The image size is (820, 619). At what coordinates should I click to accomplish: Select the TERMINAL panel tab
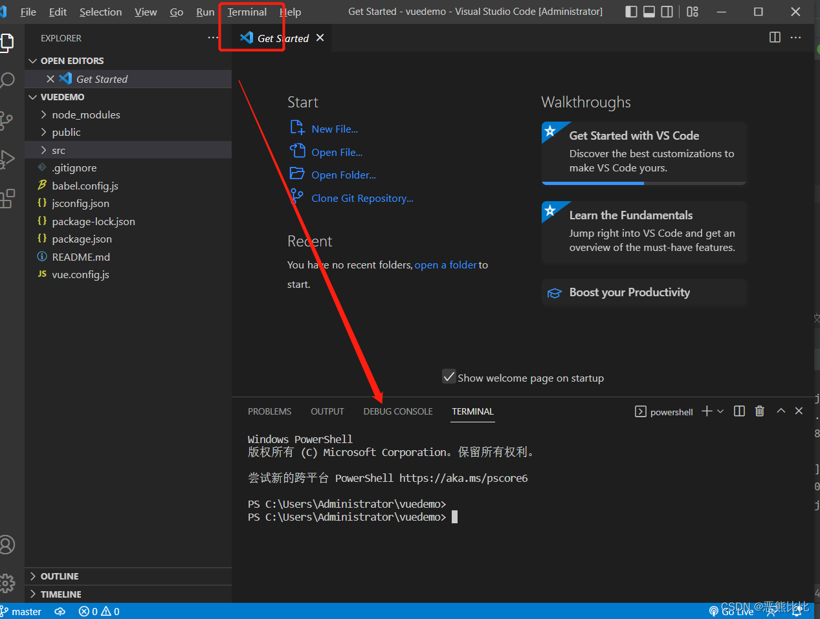[x=472, y=411]
